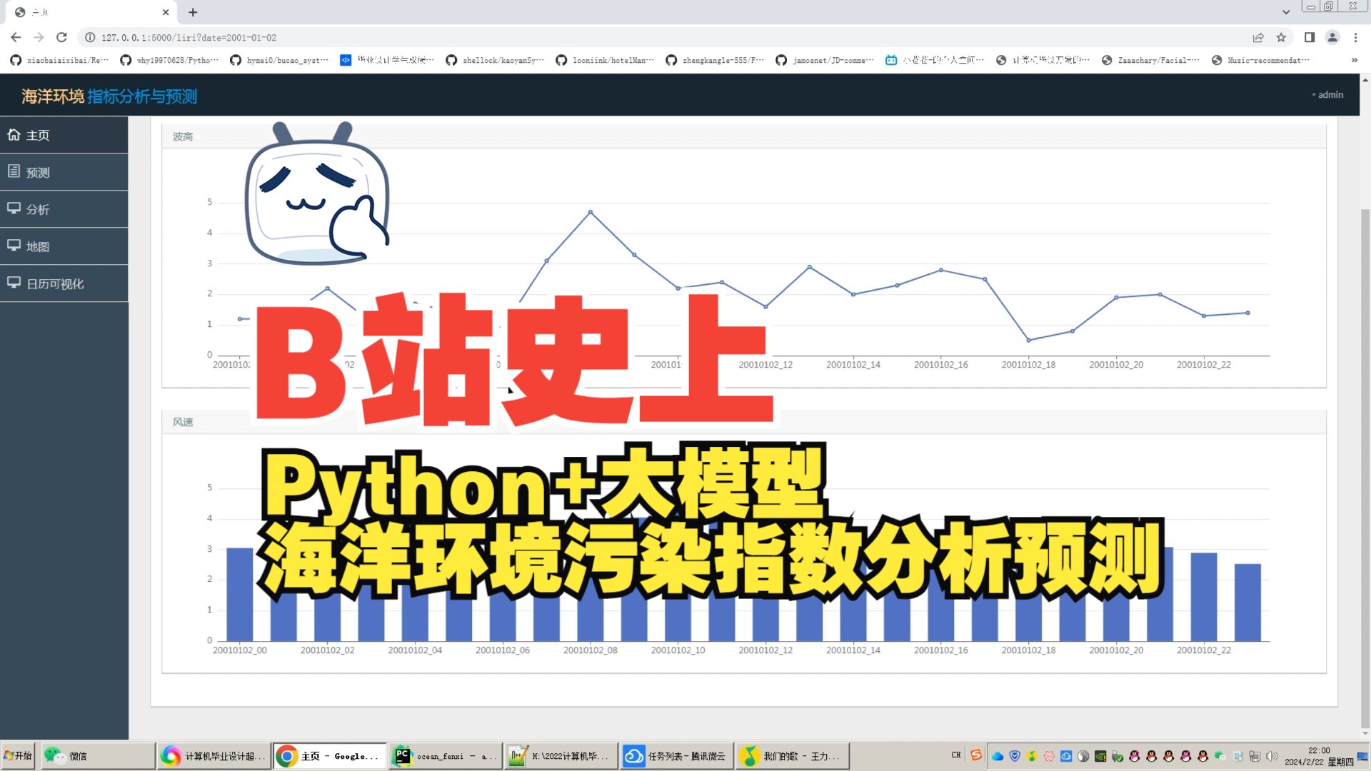The image size is (1371, 771).
Task: Mute audio via the tray volume icon
Action: pos(1273,755)
